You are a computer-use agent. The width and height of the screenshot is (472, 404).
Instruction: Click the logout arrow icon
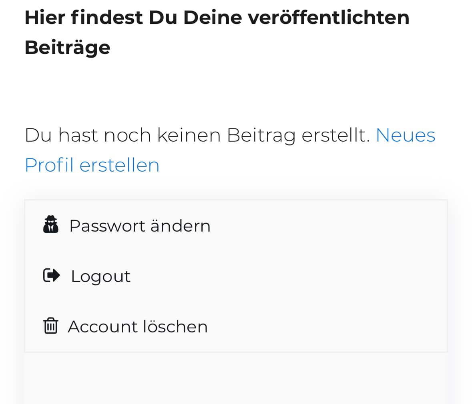51,276
